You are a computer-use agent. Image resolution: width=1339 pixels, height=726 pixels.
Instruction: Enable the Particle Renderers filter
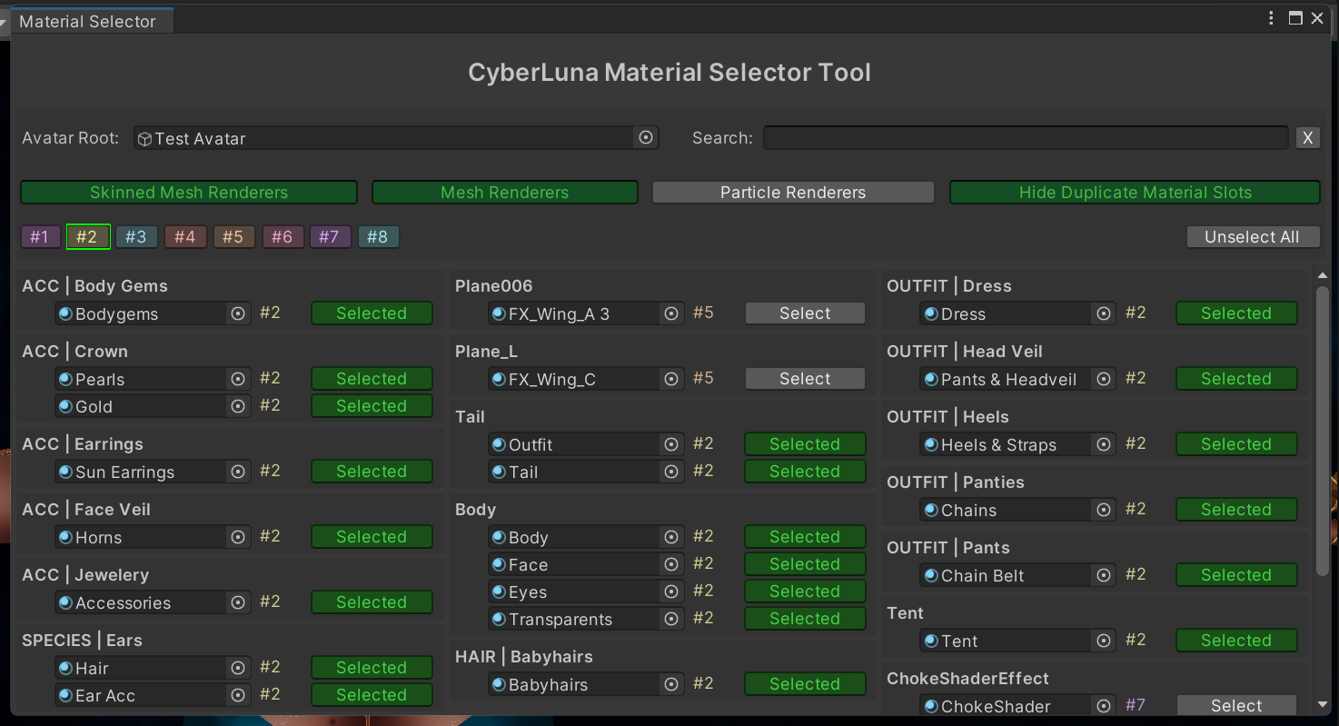point(793,193)
